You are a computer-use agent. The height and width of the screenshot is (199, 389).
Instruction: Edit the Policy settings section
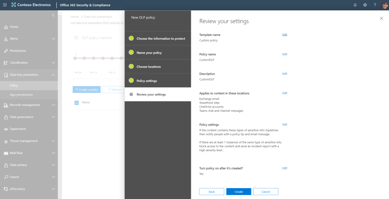(x=284, y=124)
